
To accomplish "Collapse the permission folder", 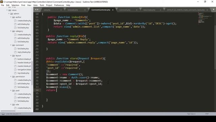I will 11,77.
